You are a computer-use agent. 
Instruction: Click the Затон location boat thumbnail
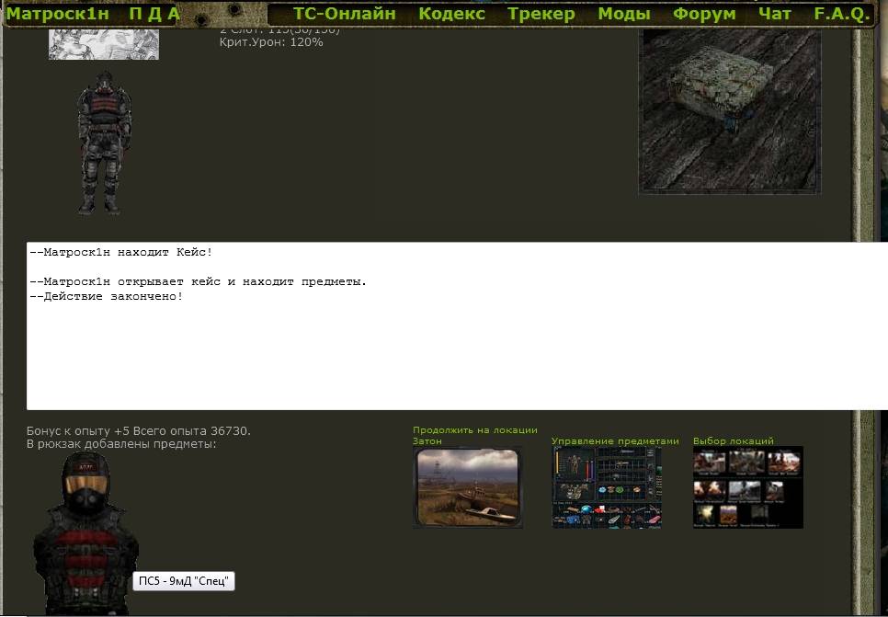(x=468, y=488)
